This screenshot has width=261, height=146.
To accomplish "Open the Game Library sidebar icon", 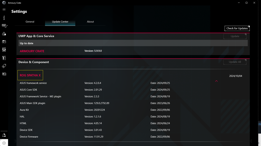I will tap(4, 42).
